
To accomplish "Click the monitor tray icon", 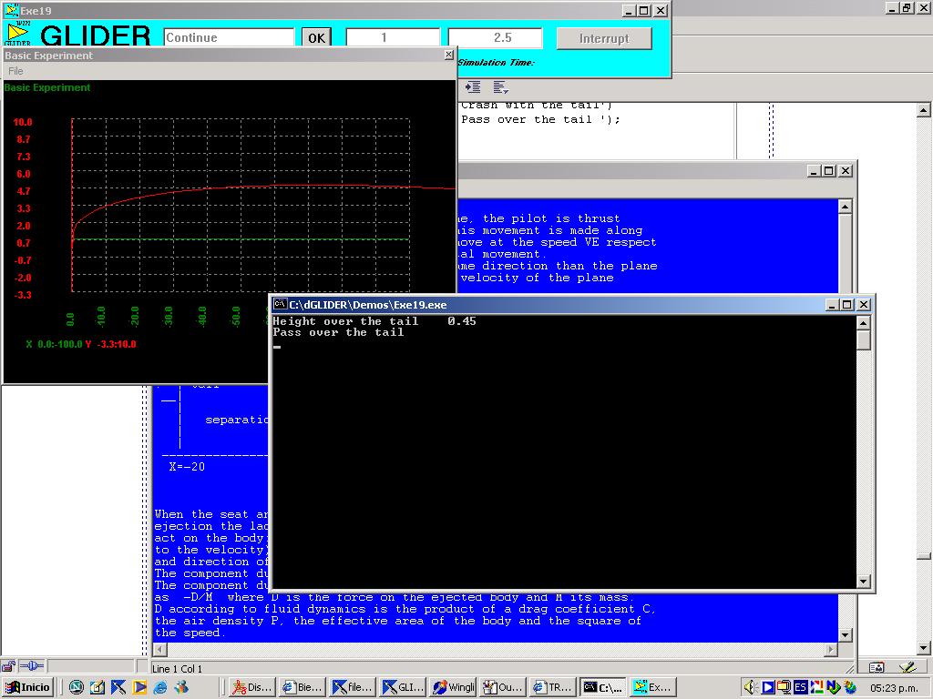I will click(784, 687).
